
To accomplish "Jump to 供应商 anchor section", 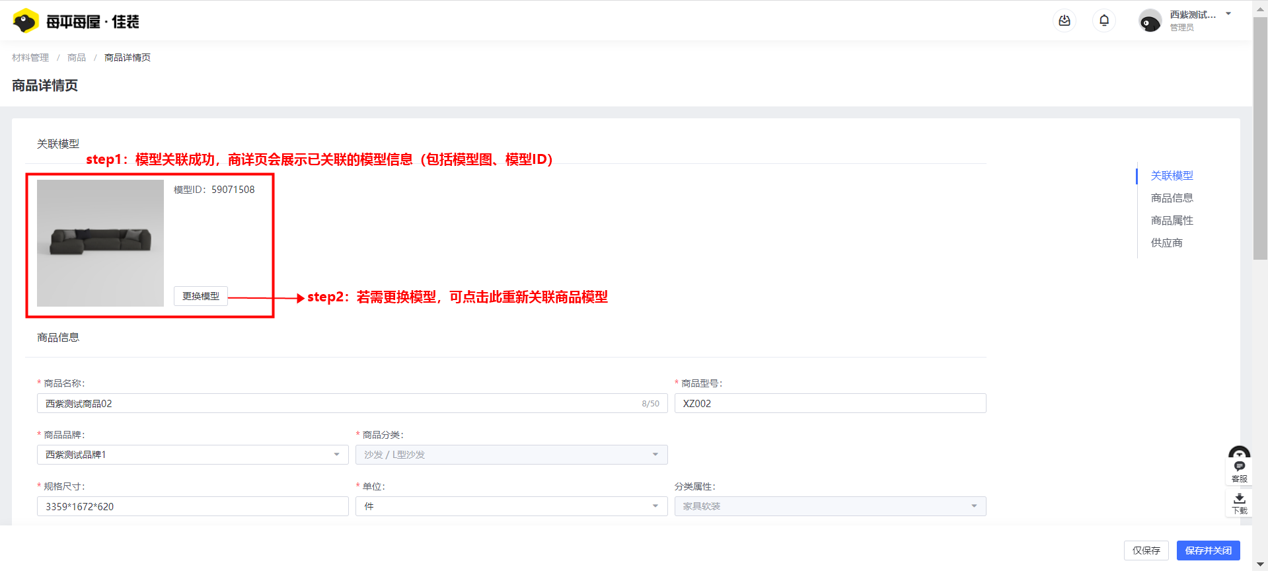I will point(1167,243).
